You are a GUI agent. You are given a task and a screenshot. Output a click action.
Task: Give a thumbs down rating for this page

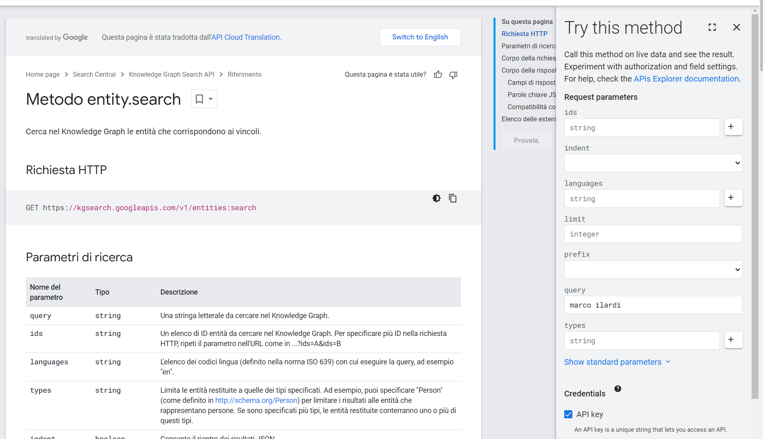[x=453, y=75]
